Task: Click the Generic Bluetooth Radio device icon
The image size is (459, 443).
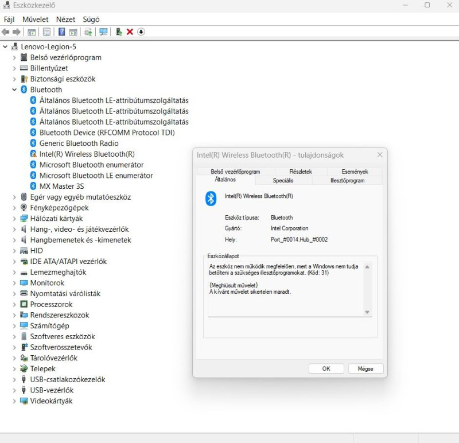Action: [x=33, y=143]
